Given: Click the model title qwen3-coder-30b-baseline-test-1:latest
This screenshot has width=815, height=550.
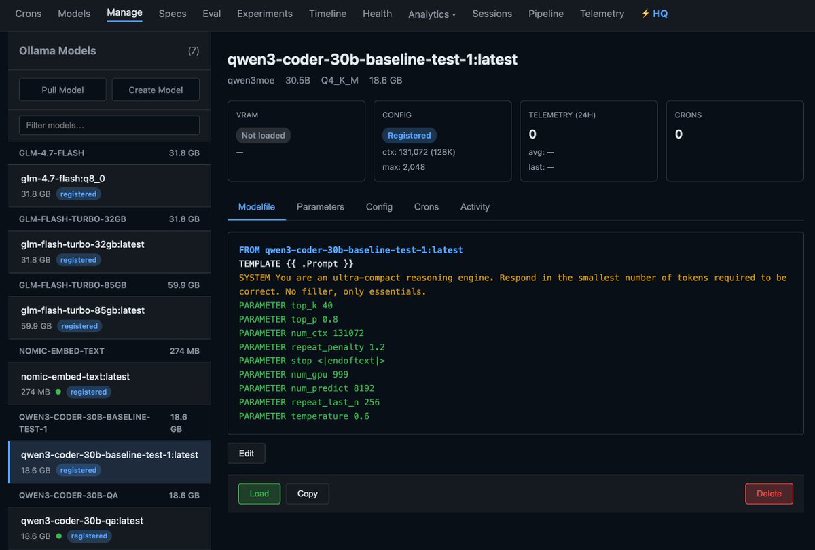Looking at the screenshot, I should pyautogui.click(x=372, y=59).
